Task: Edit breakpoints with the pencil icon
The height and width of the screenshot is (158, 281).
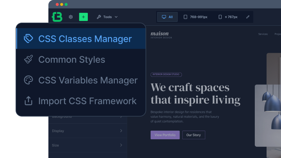Action: click(248, 17)
